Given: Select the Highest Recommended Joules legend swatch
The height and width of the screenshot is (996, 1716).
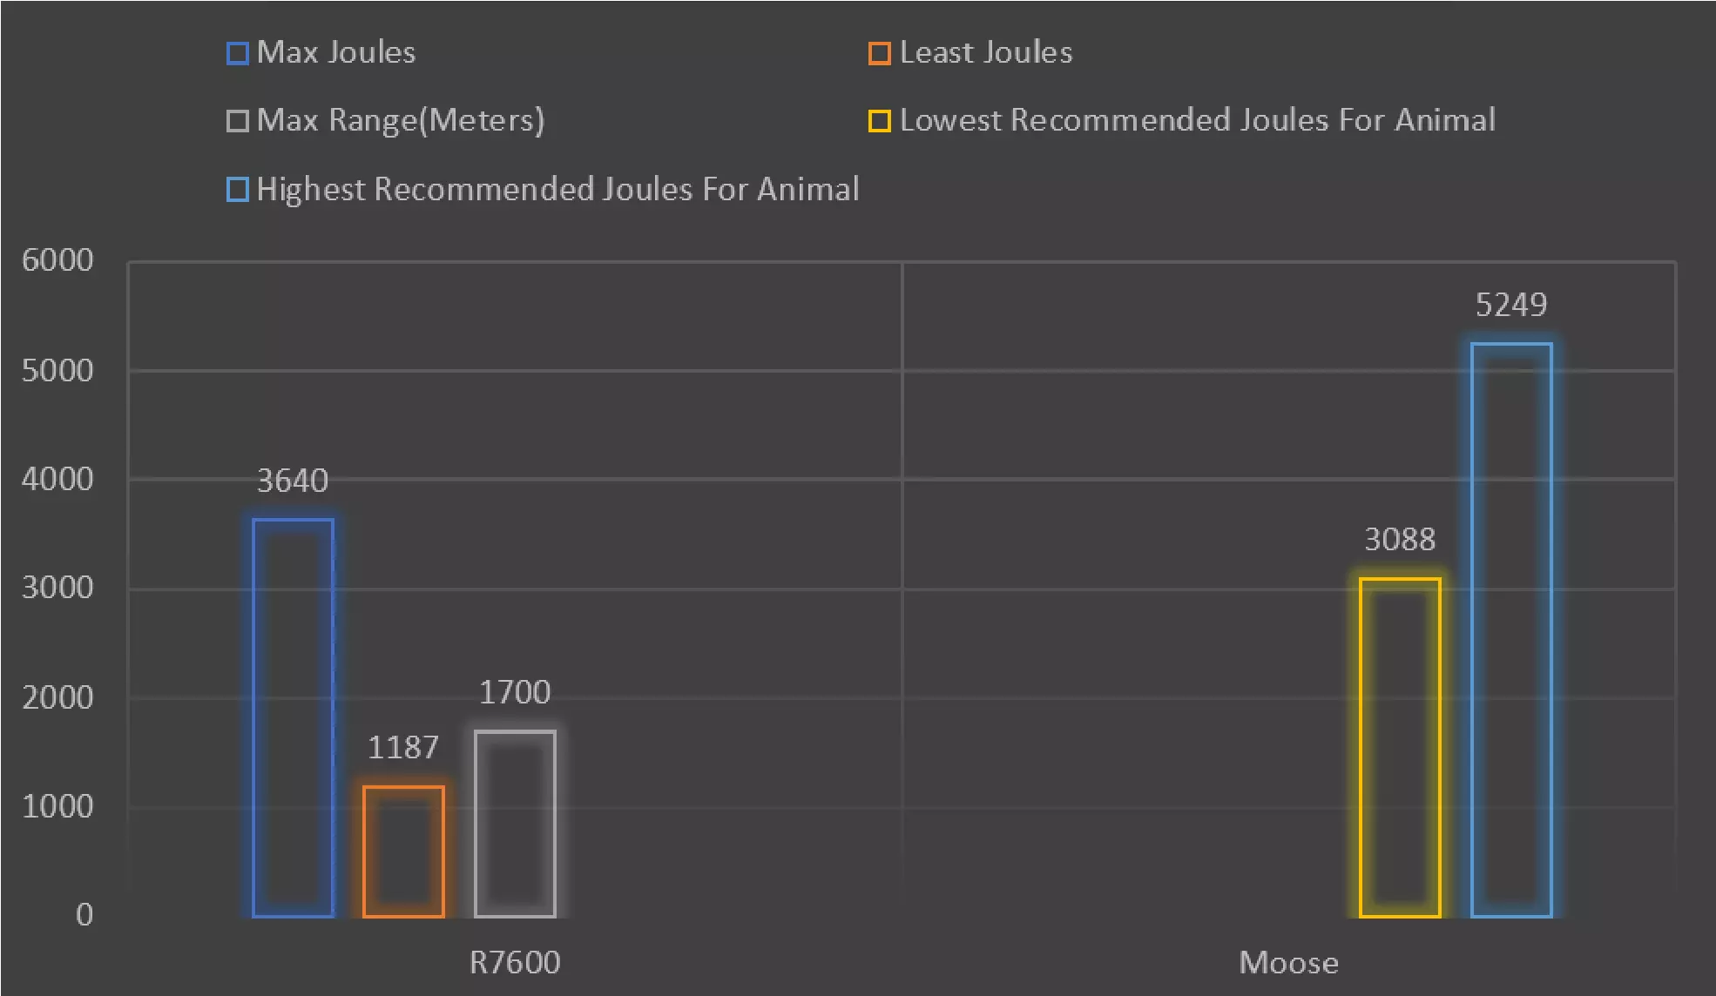Looking at the screenshot, I should [238, 190].
